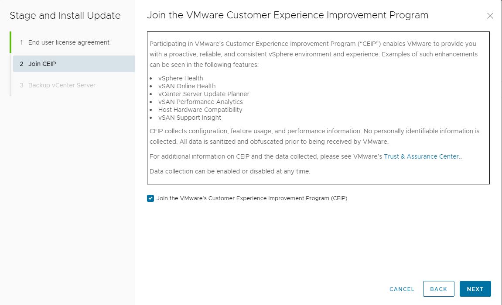Uncheck the Join CEIP checkbox
Viewport: 502px width, 305px height.
pyautogui.click(x=150, y=198)
